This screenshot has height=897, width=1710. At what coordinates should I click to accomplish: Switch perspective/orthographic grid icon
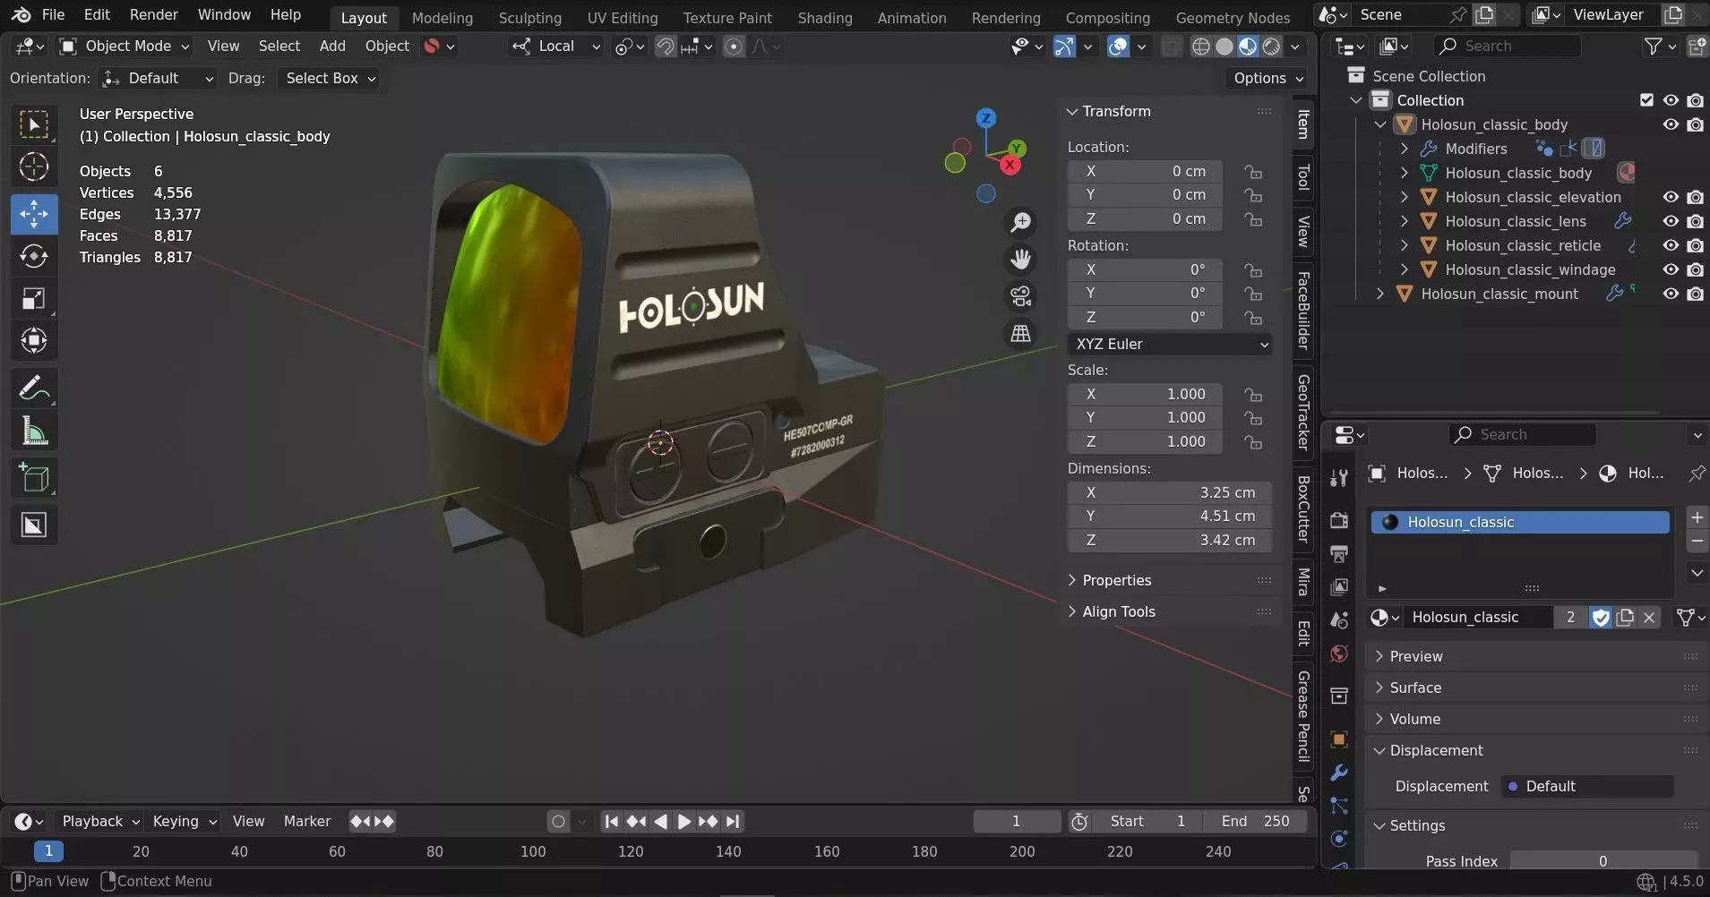tap(1020, 334)
